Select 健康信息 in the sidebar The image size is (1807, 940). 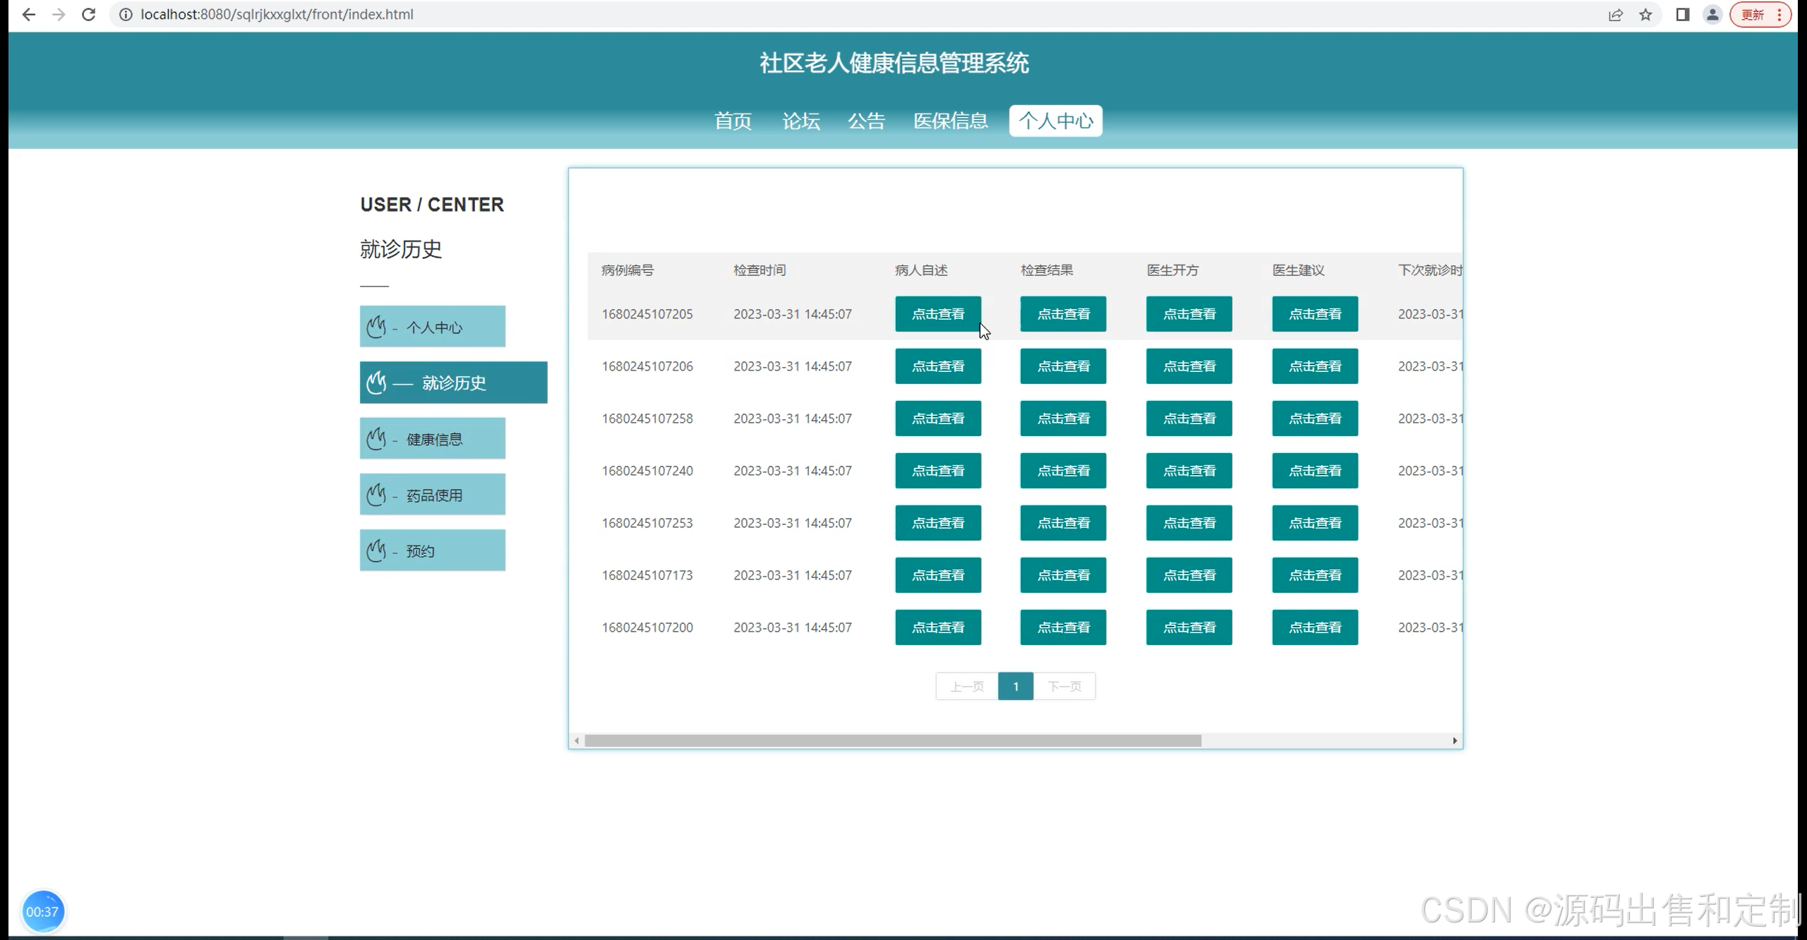click(432, 439)
